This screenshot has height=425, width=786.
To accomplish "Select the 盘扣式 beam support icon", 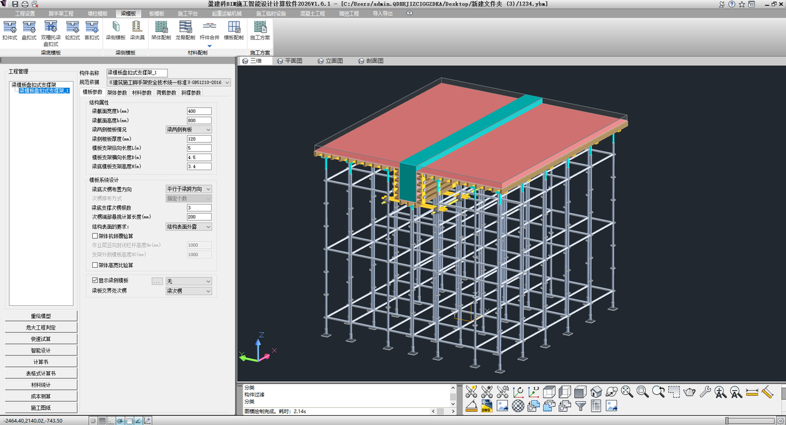I will pos(29,31).
